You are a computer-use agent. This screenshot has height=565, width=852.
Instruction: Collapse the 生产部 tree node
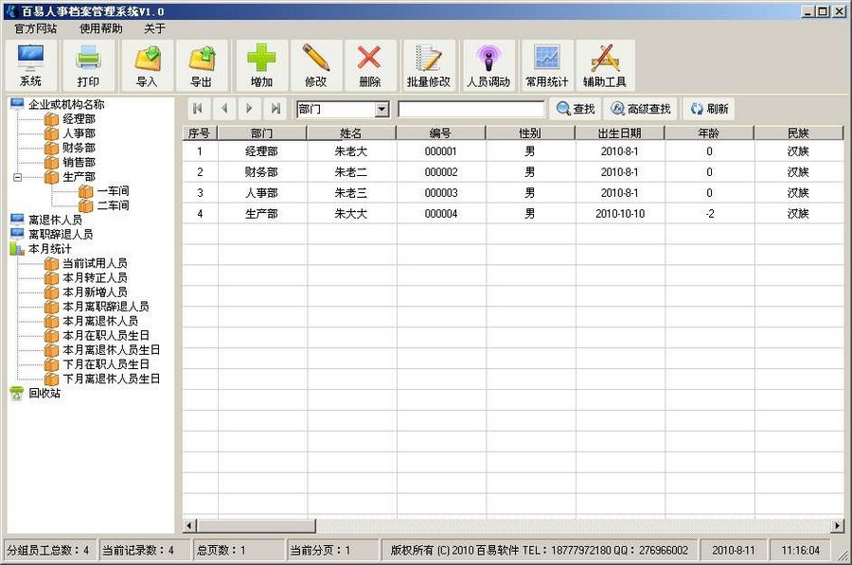[x=17, y=177]
